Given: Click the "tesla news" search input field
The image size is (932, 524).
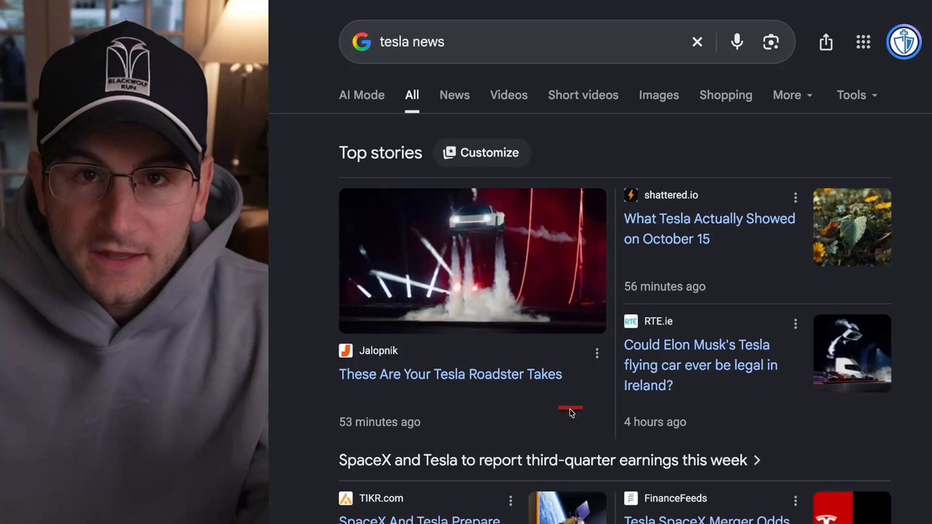Looking at the screenshot, I should coord(528,42).
